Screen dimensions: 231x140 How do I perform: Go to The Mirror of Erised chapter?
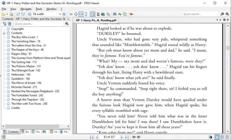[x=27, y=83]
